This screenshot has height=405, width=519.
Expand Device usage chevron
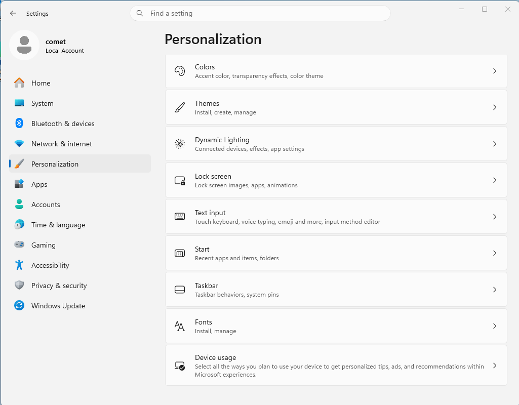coord(495,366)
